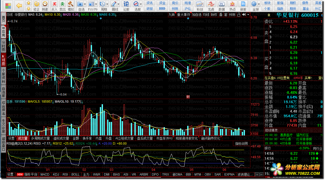Toggle the 叠 overlay option
Viewport: 325px width, 180px height.
tap(221, 15)
